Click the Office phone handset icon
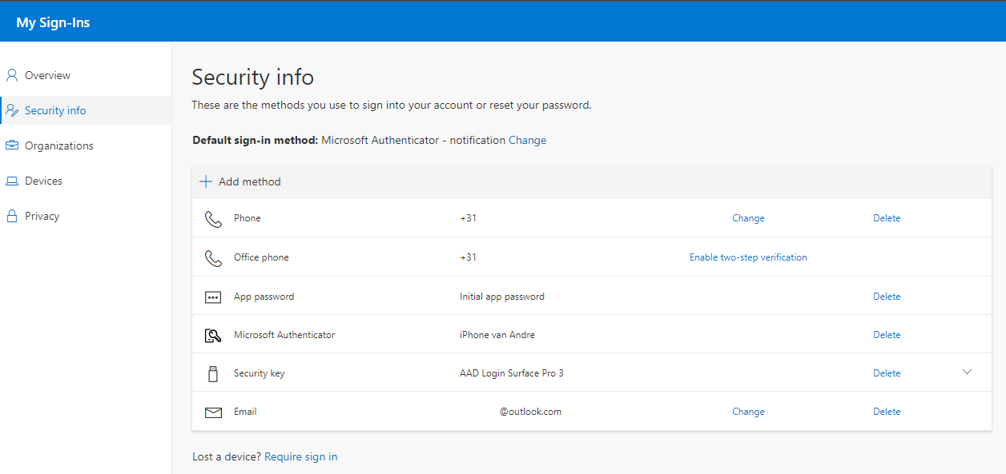The image size is (1006, 474). pyautogui.click(x=213, y=258)
